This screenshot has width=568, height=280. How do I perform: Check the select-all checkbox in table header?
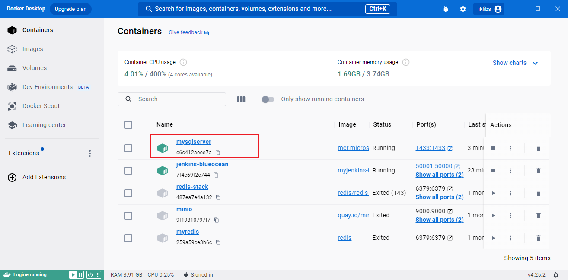pyautogui.click(x=128, y=125)
